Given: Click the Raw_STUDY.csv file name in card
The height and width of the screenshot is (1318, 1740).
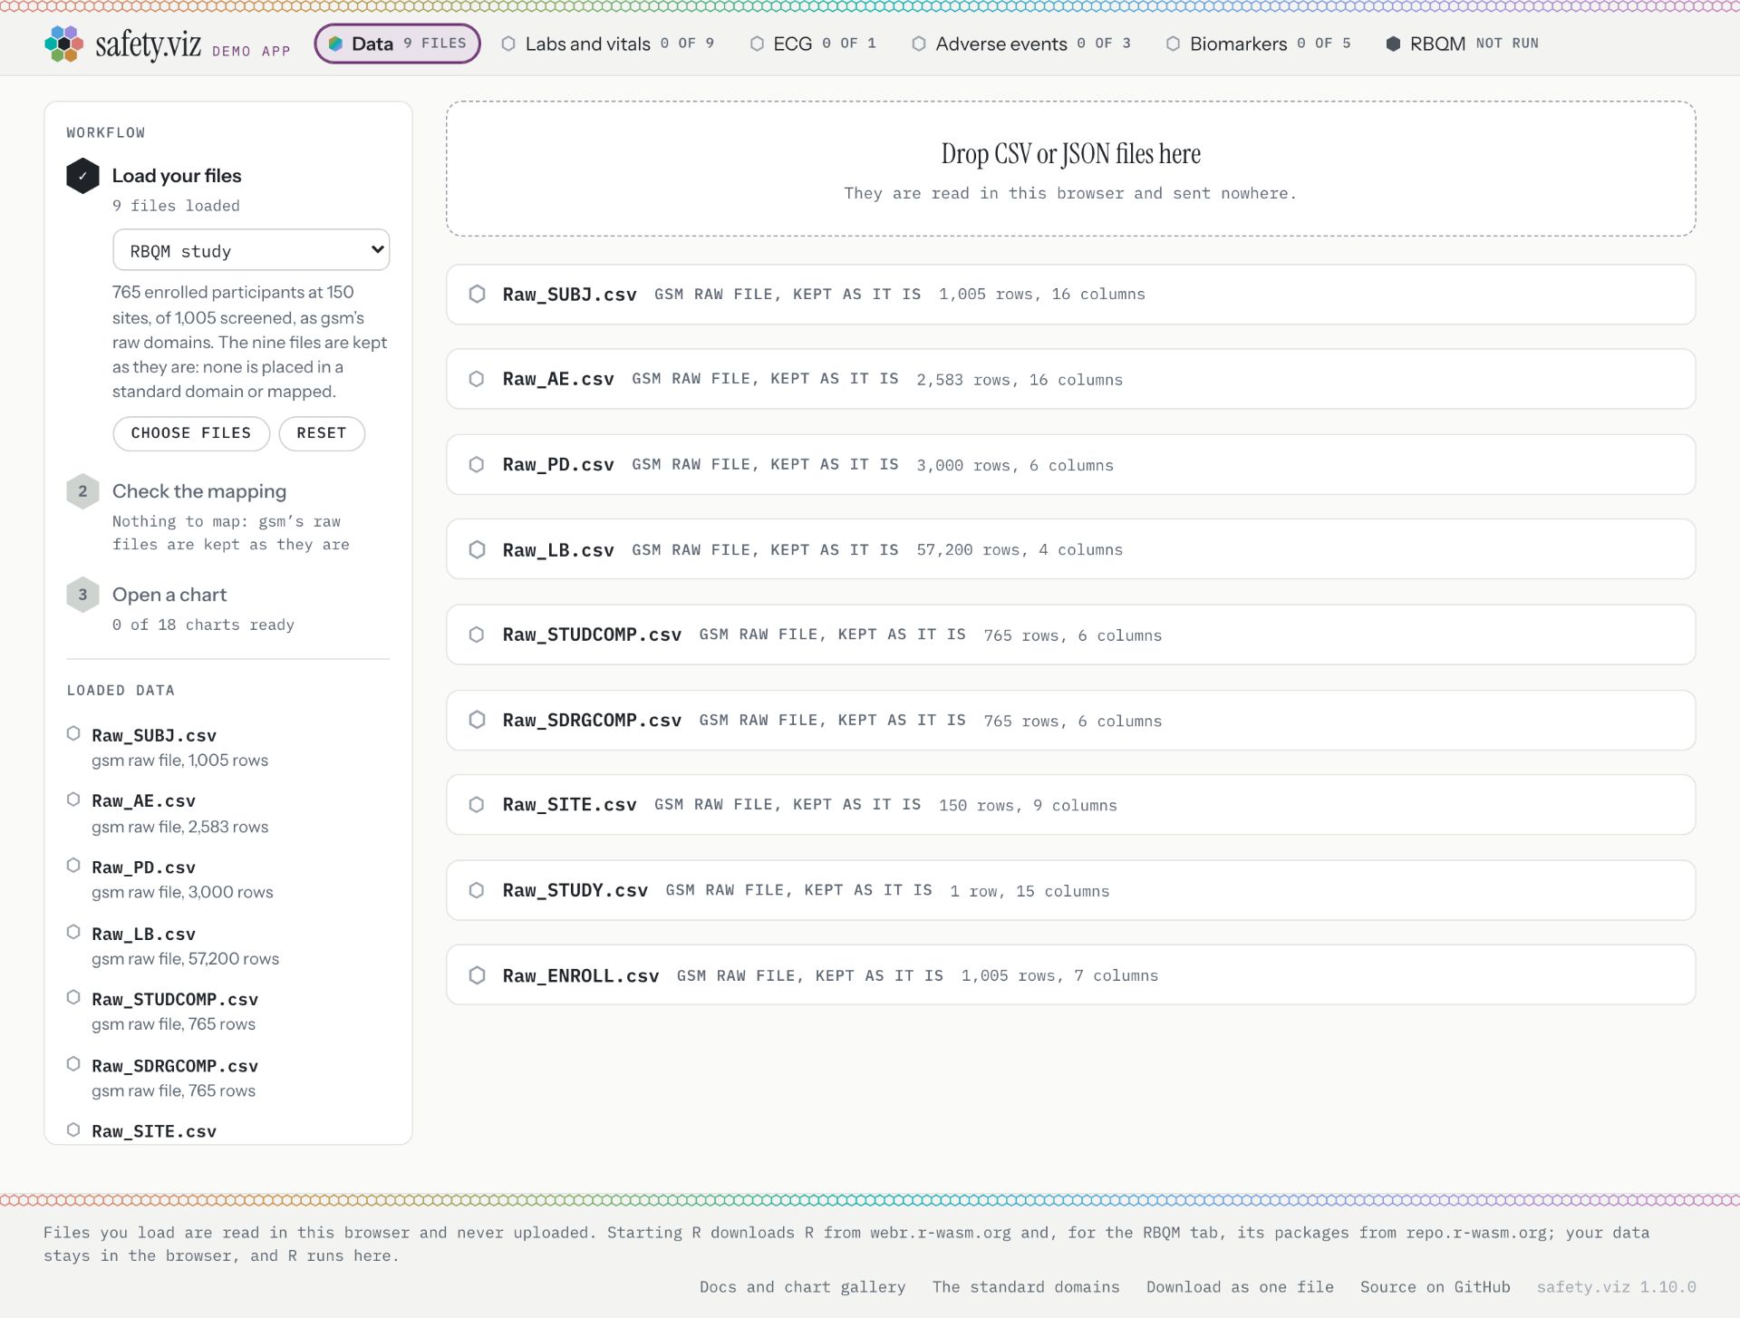Looking at the screenshot, I should (x=575, y=890).
